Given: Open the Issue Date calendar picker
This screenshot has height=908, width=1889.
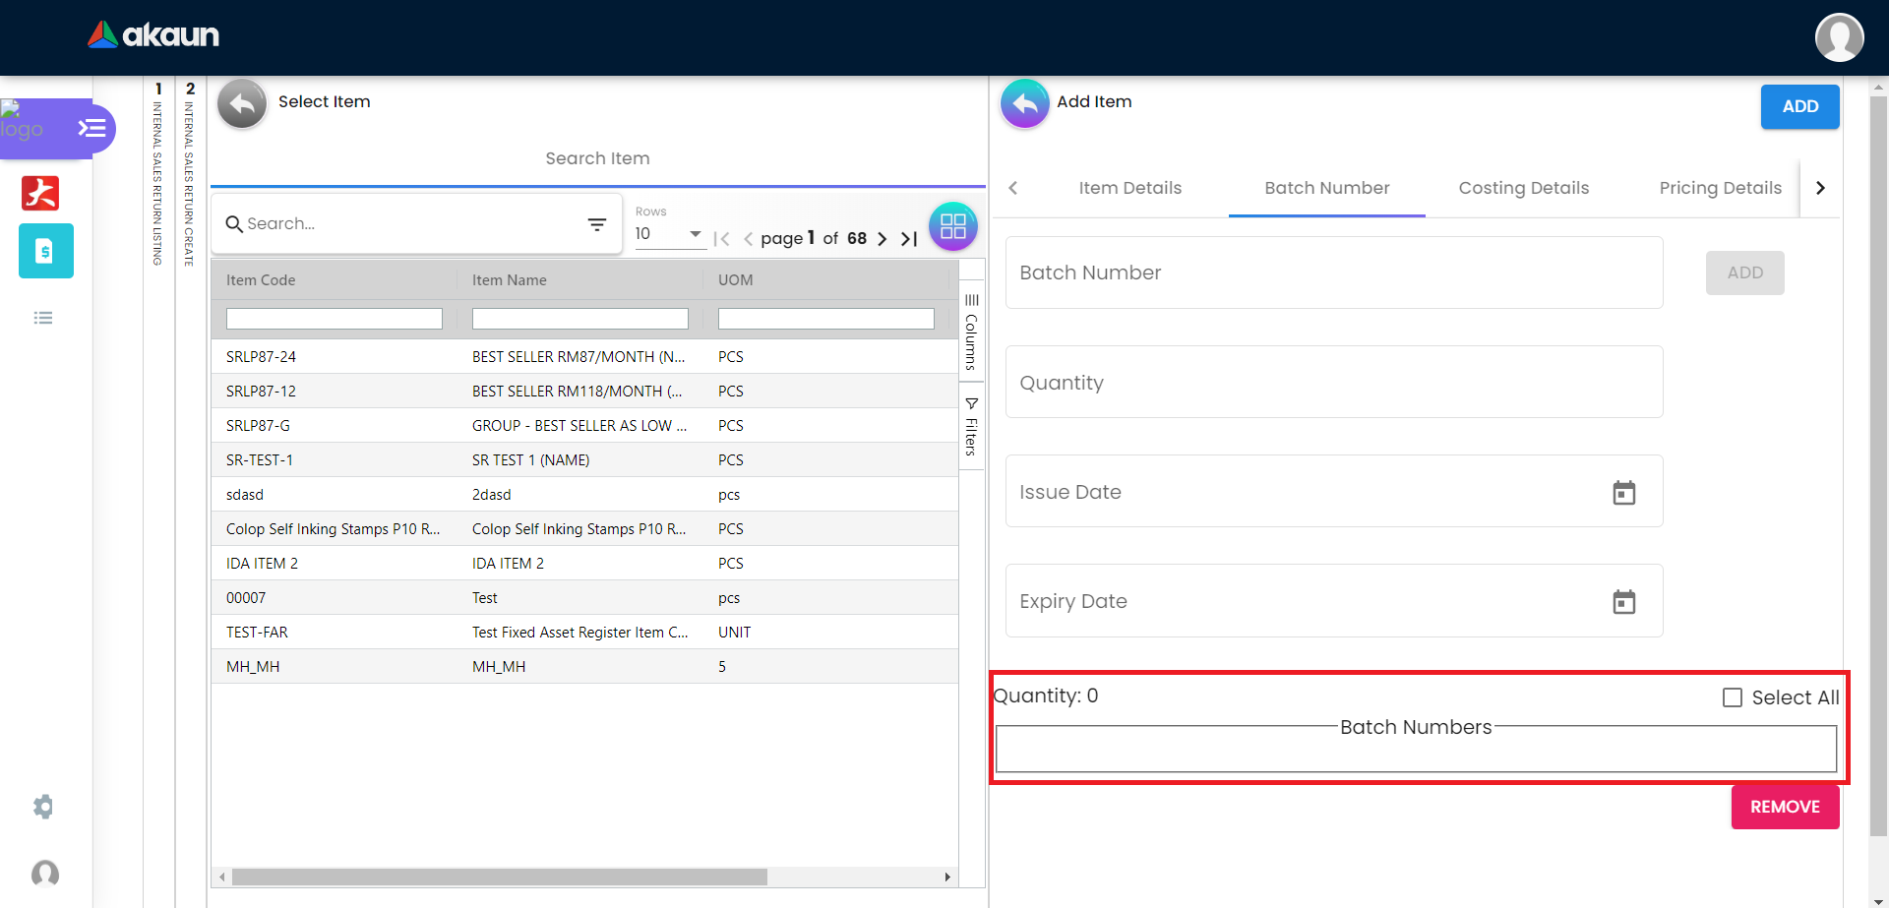Looking at the screenshot, I should pyautogui.click(x=1623, y=492).
